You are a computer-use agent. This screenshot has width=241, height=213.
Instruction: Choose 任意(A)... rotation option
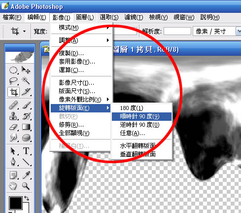[x=141, y=133]
